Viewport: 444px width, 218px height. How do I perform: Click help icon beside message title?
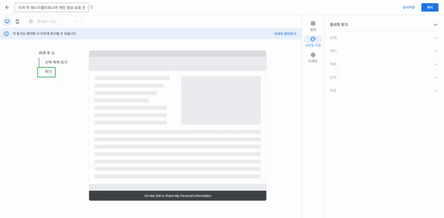tap(91, 7)
